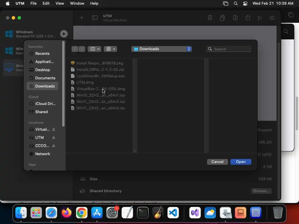The height and width of the screenshot is (224, 299).
Task: Open the Downloads folder path popup
Action: [x=161, y=49]
